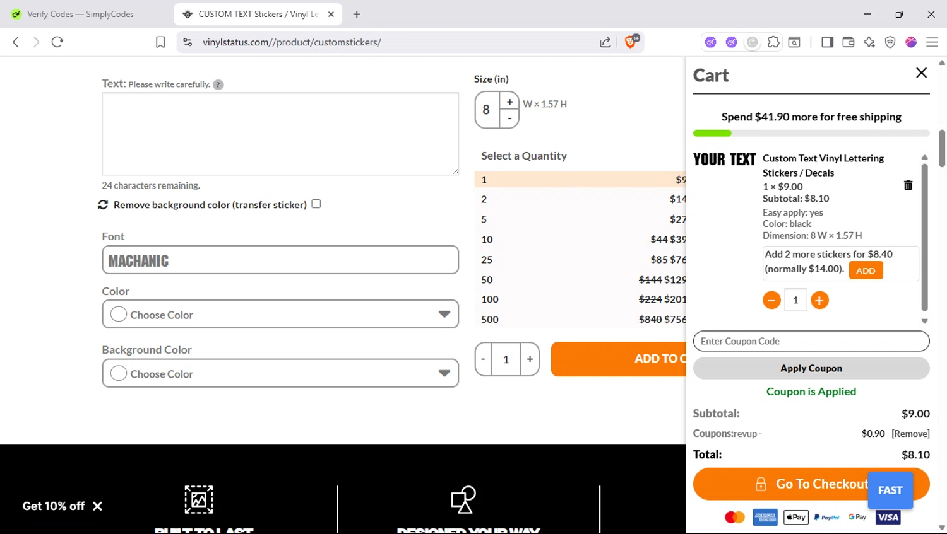Open the browser hamburger menu
Screen dimensions: 947x534
[x=932, y=42]
